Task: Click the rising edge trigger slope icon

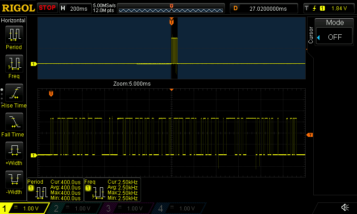Action: 315,8
